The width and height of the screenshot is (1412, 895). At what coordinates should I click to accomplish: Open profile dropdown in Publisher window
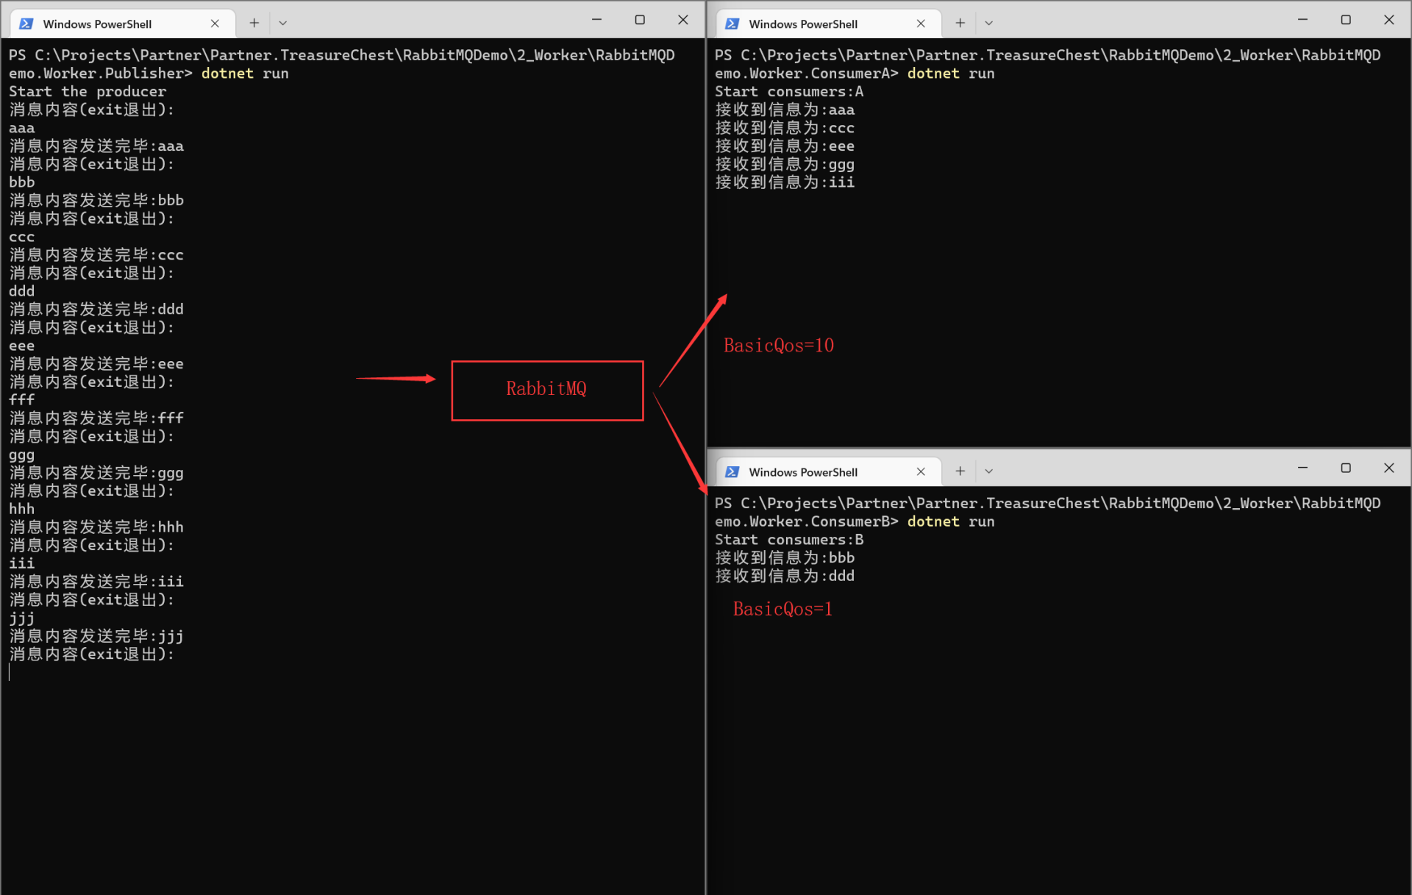click(x=282, y=23)
